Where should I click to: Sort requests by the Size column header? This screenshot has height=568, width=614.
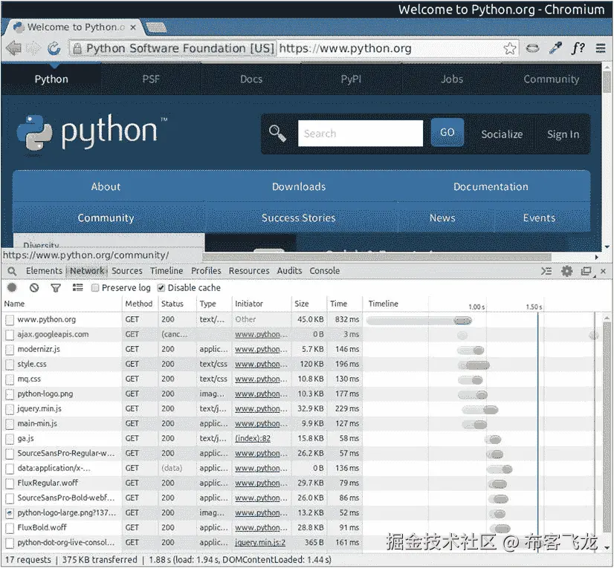(309, 304)
